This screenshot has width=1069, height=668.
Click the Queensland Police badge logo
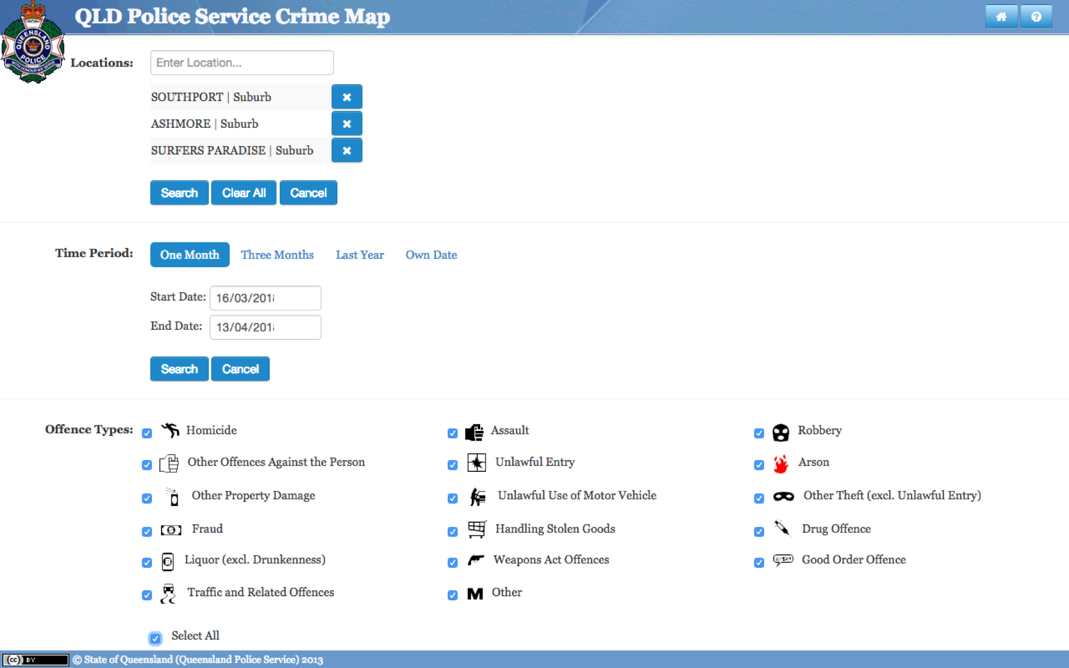click(32, 43)
